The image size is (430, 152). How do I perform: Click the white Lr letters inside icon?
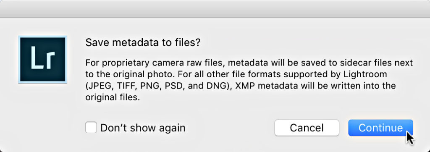point(43,58)
